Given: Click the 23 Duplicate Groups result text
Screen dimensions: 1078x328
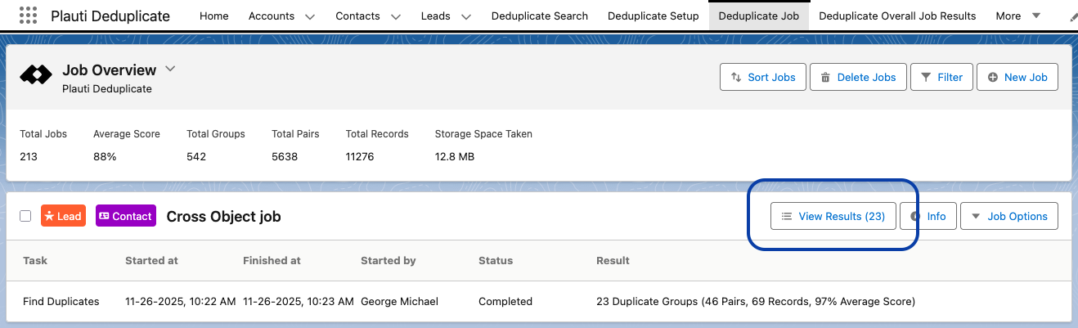Looking at the screenshot, I should coord(756,301).
